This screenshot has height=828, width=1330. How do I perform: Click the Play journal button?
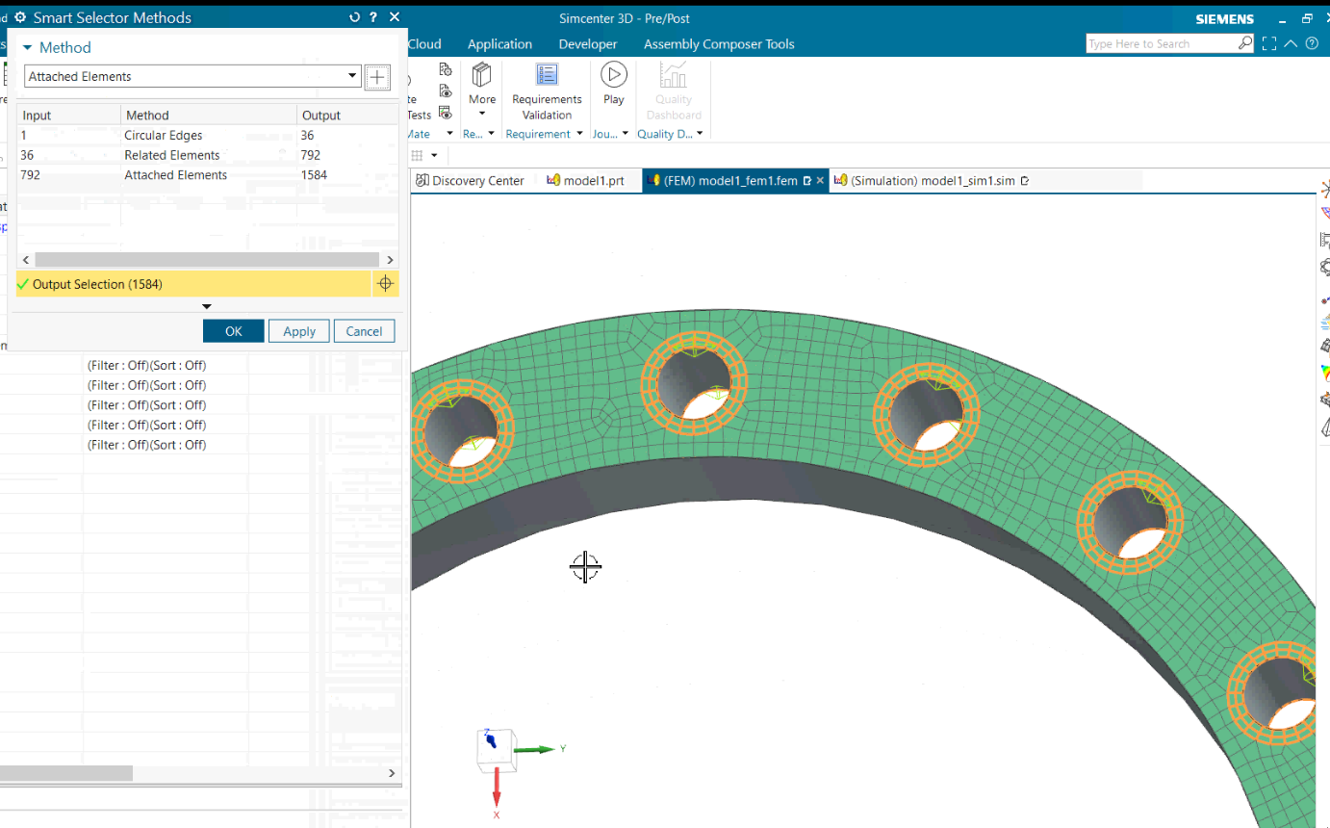(614, 84)
